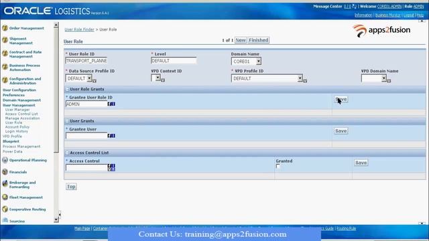
Task: Open Blueprint in sidebar
Action: (11, 141)
